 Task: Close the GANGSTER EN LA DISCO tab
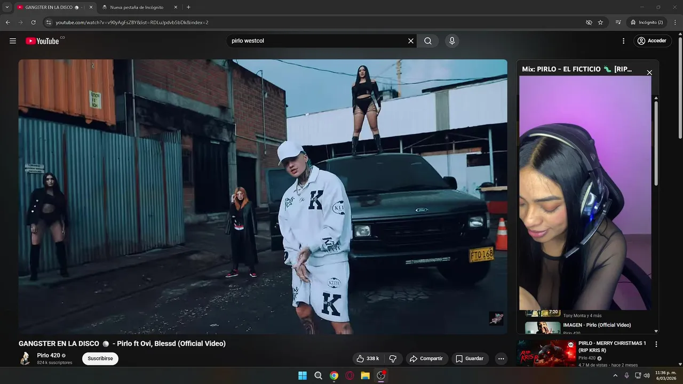91,7
